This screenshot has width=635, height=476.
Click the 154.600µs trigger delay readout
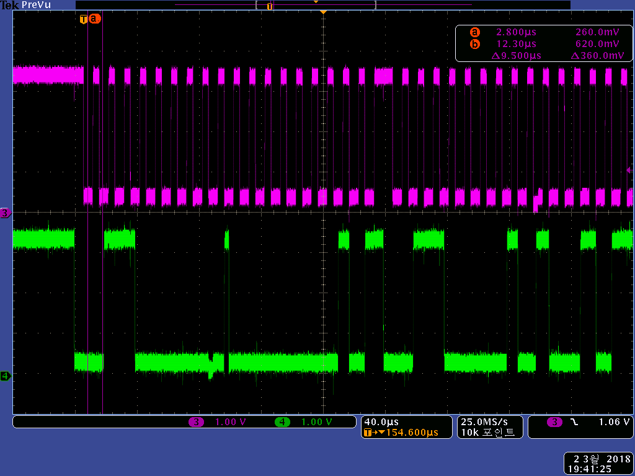(412, 432)
